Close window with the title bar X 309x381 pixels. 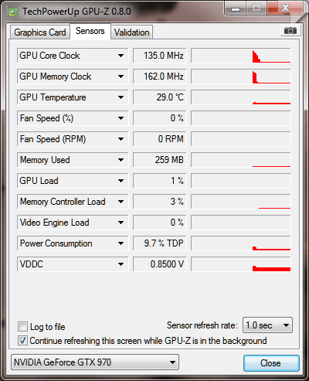pyautogui.click(x=285, y=9)
